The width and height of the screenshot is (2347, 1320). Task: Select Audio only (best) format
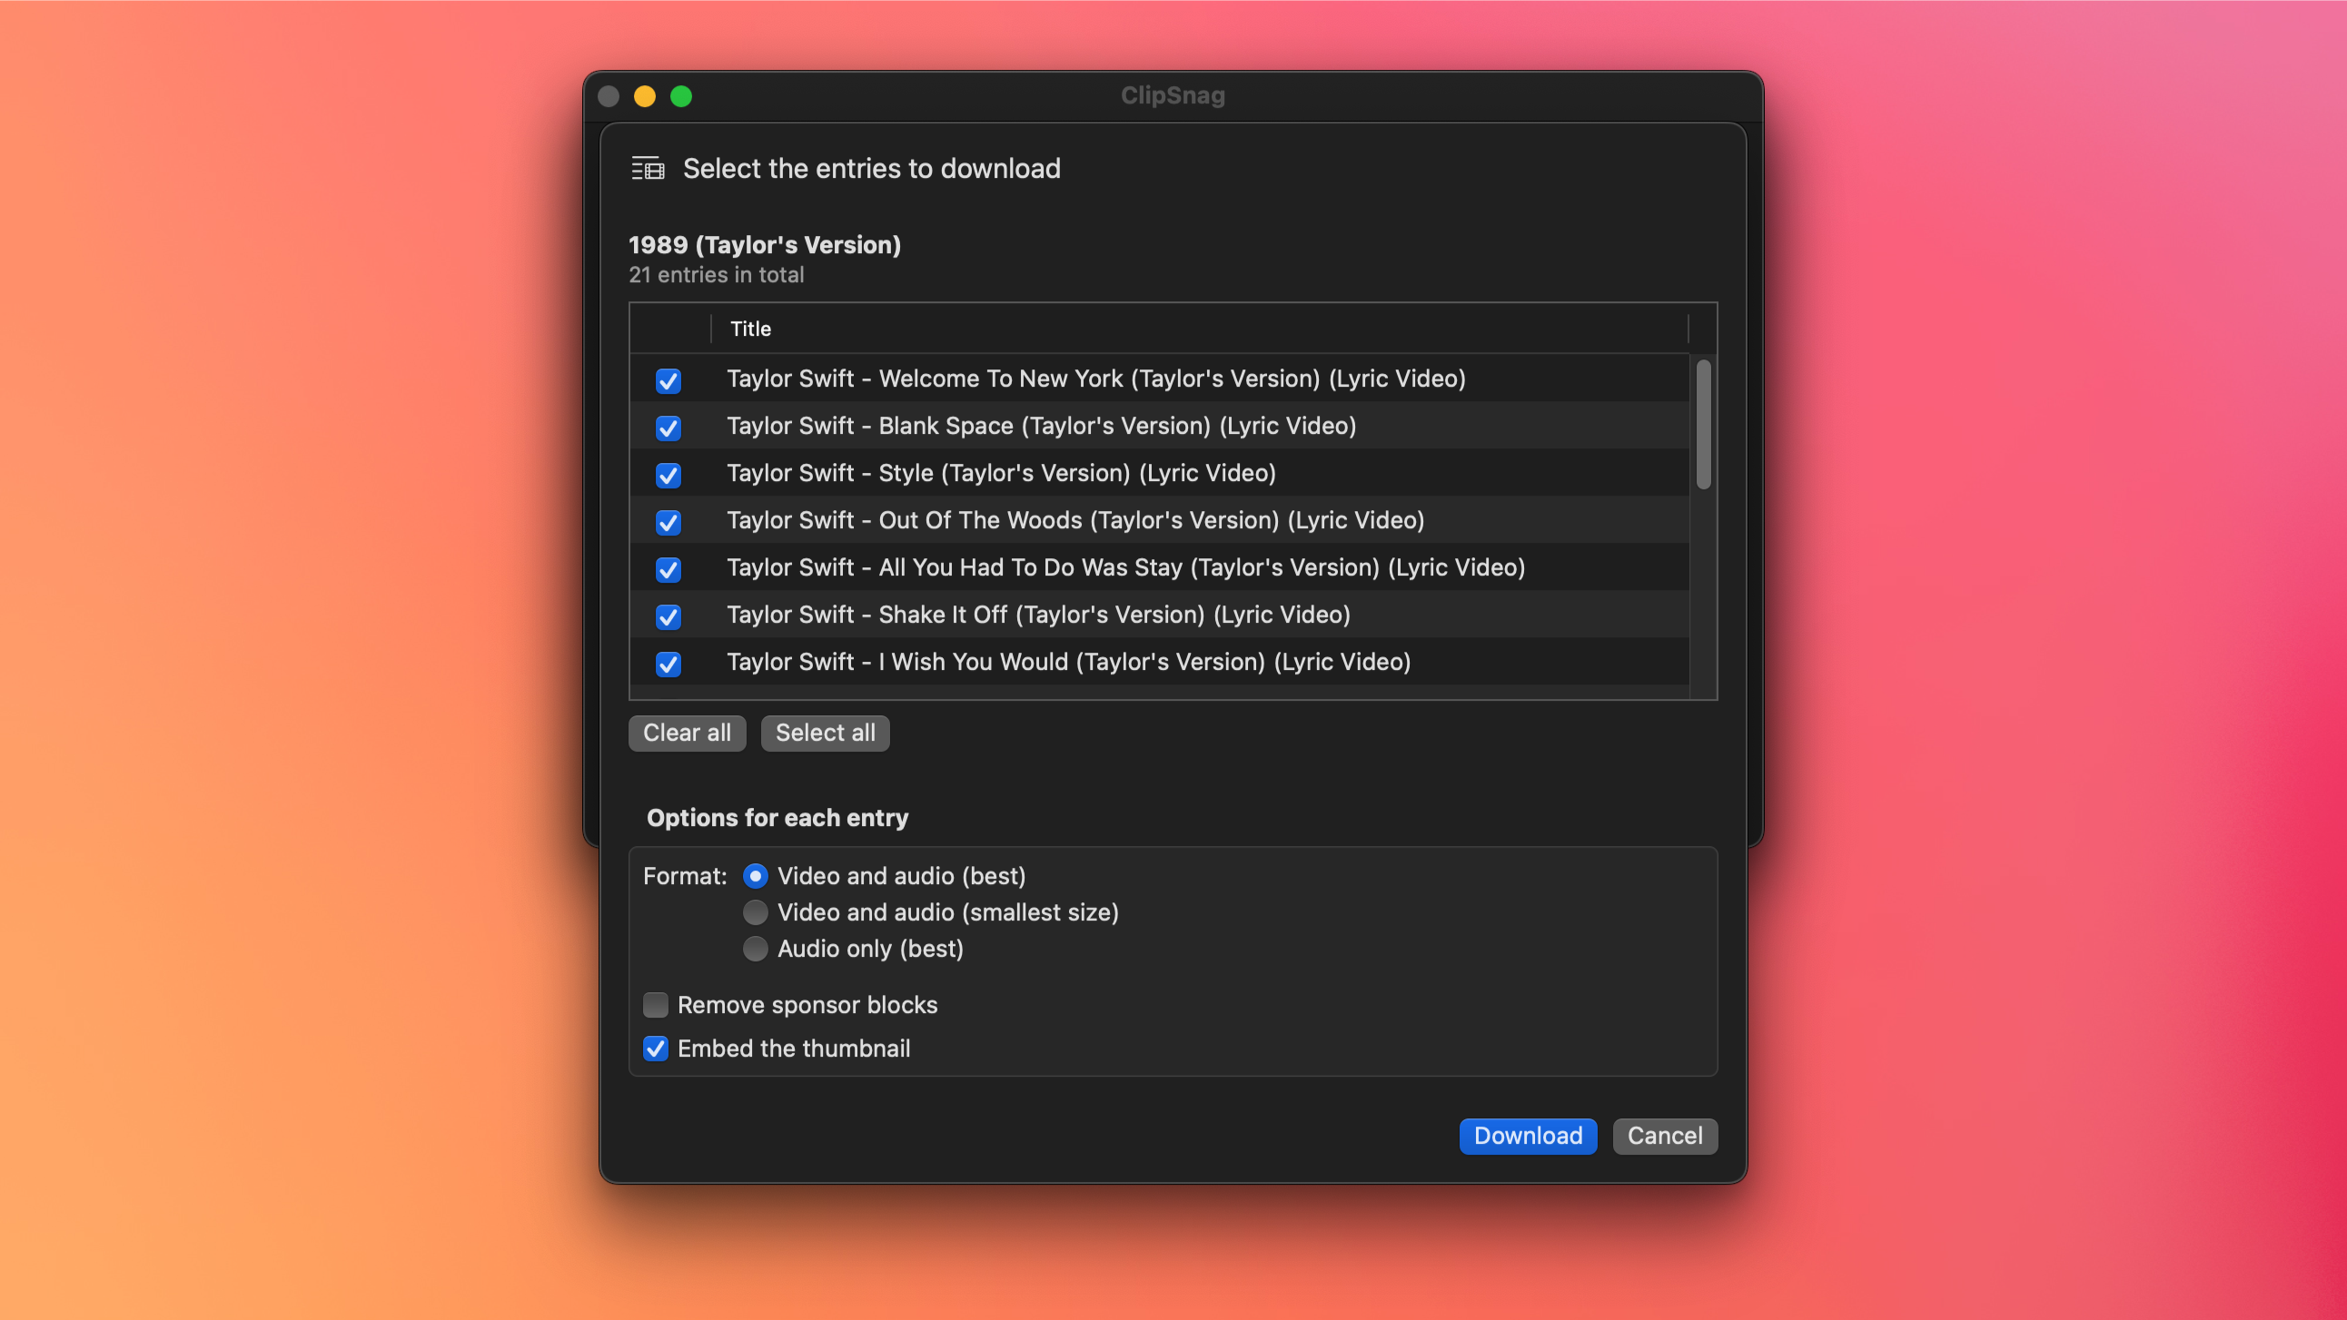(756, 950)
